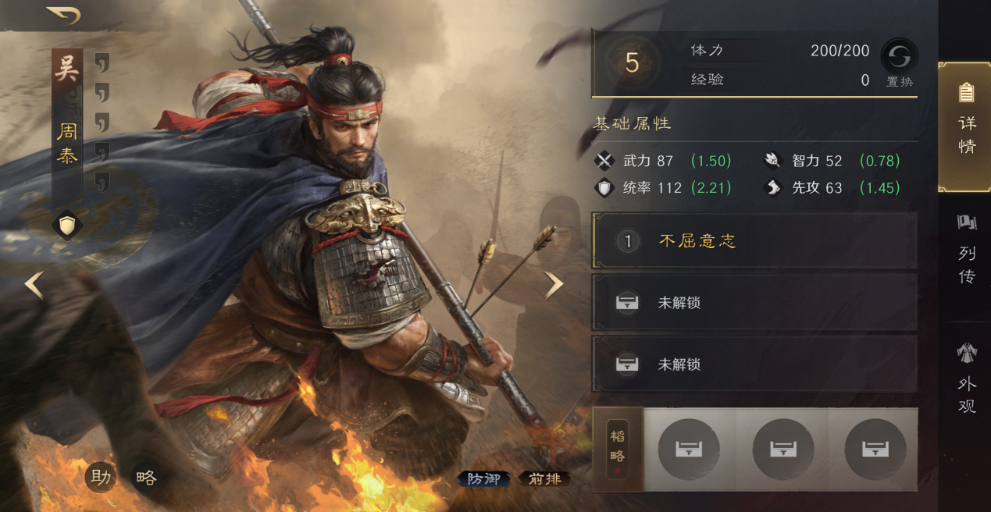This screenshot has height=512, width=991.
Task: Open the first empty 韬略 slot
Action: (x=689, y=449)
